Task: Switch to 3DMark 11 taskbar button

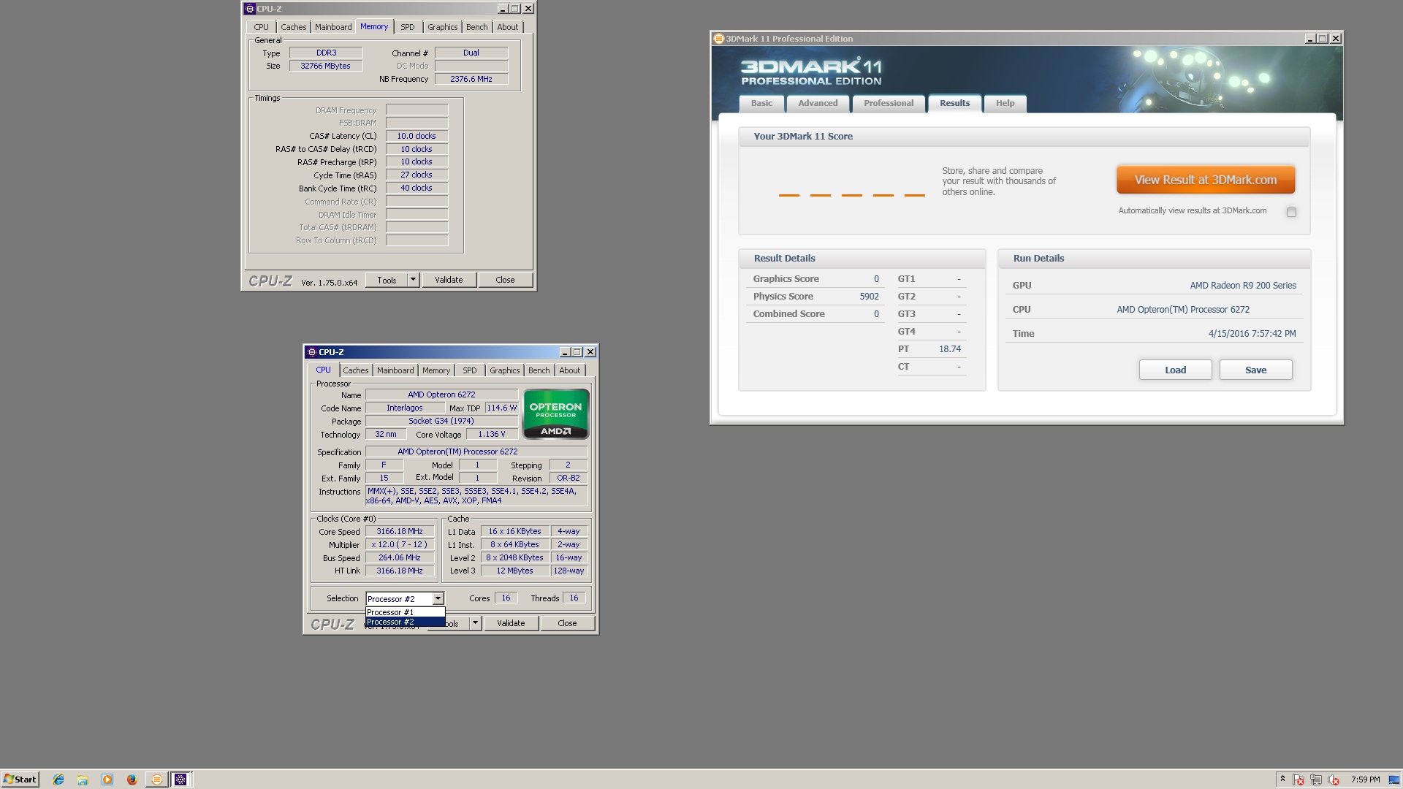Action: pyautogui.click(x=156, y=780)
